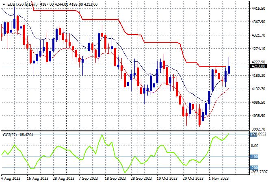Select the 4086.50 price axis label
This screenshot has width=268, height=183.
click(x=258, y=102)
